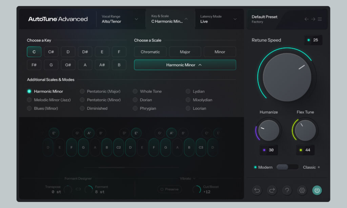Choose key B

(119, 65)
